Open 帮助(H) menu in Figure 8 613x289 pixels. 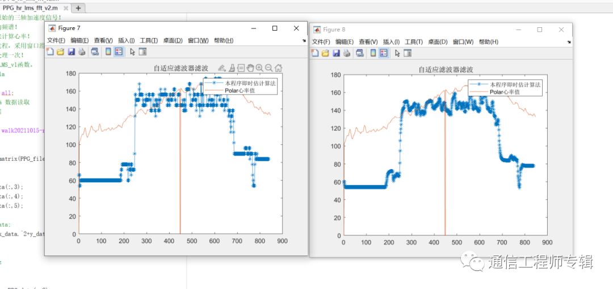[x=489, y=42]
